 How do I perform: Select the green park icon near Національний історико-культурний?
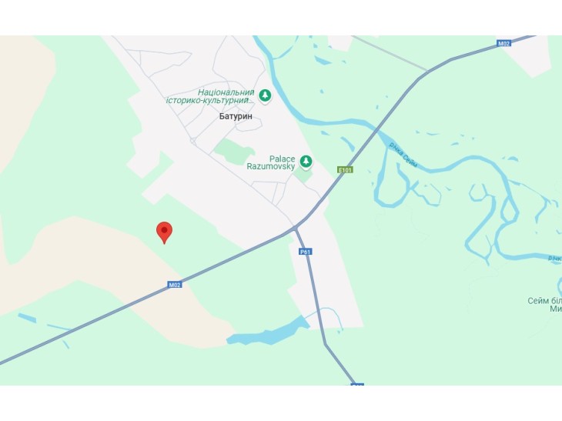(x=265, y=95)
